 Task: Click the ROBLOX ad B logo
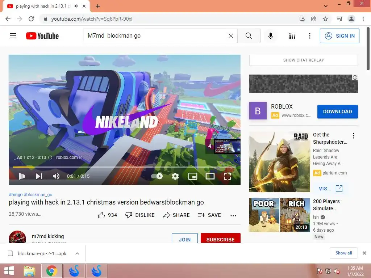coord(258,111)
